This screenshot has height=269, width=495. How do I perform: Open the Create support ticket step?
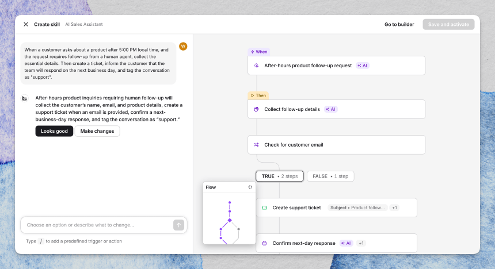click(x=337, y=207)
